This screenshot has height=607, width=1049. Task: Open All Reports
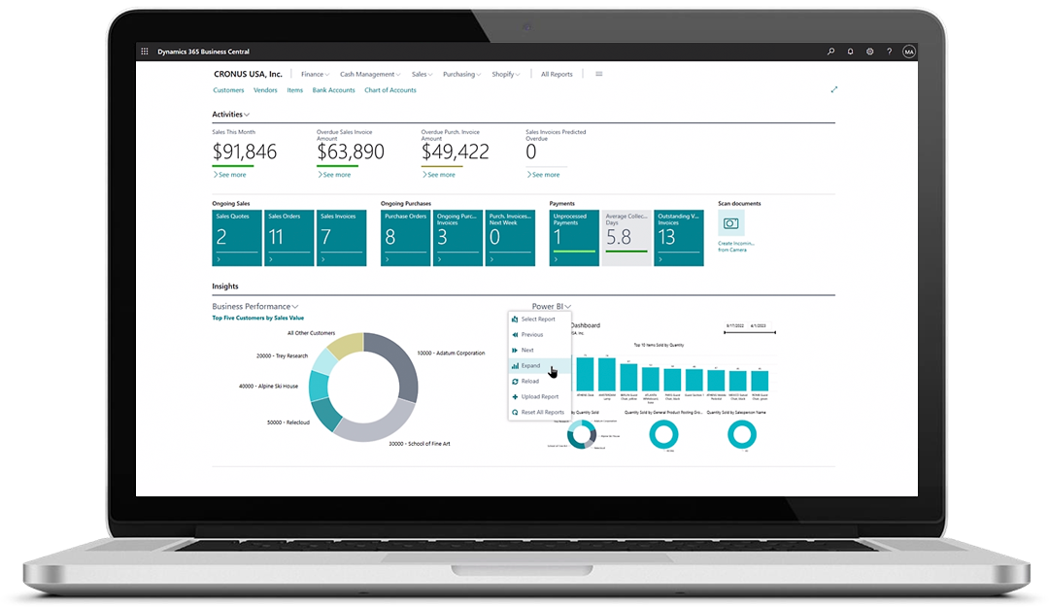point(557,74)
